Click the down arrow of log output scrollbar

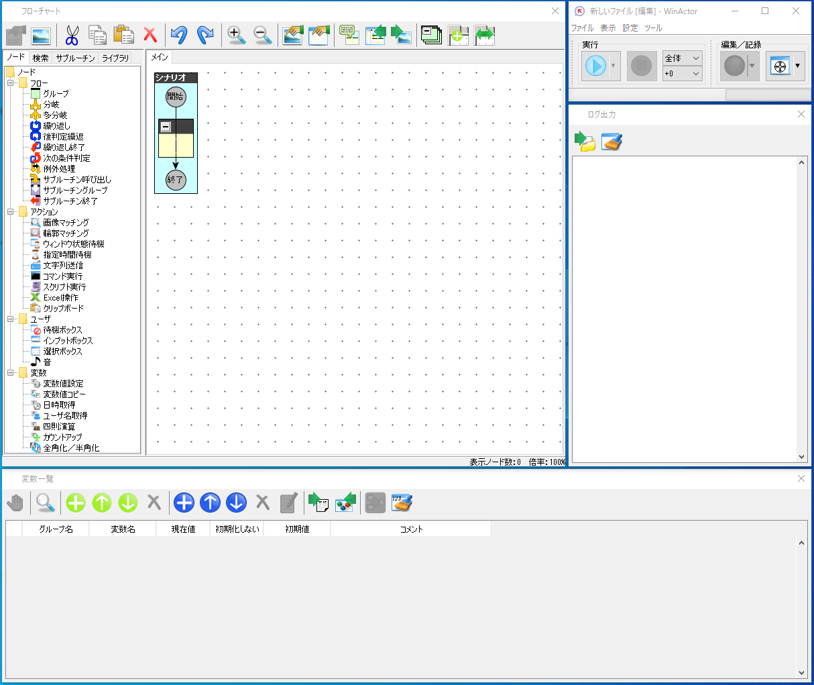[x=802, y=457]
